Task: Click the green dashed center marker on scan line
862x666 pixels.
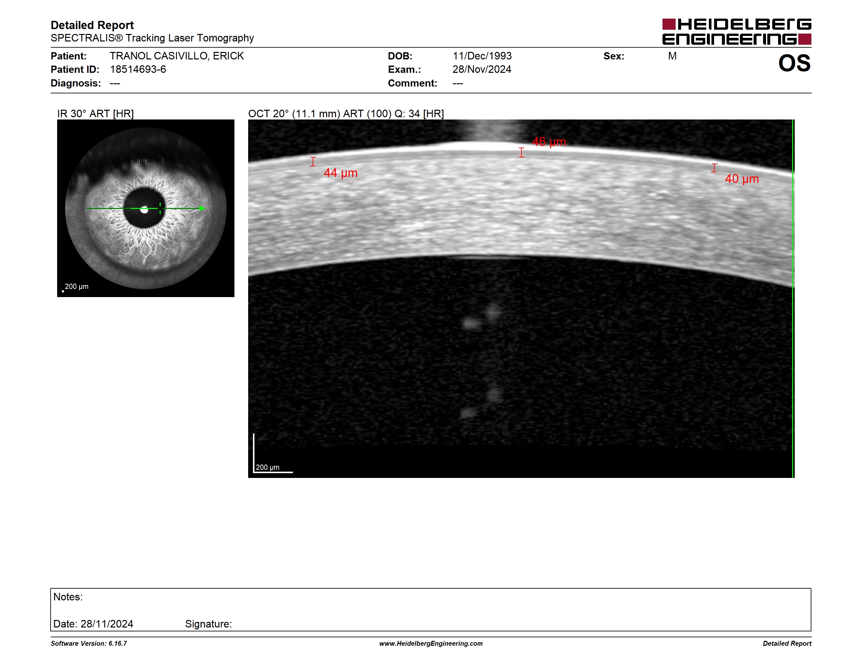Action: pyautogui.click(x=160, y=208)
